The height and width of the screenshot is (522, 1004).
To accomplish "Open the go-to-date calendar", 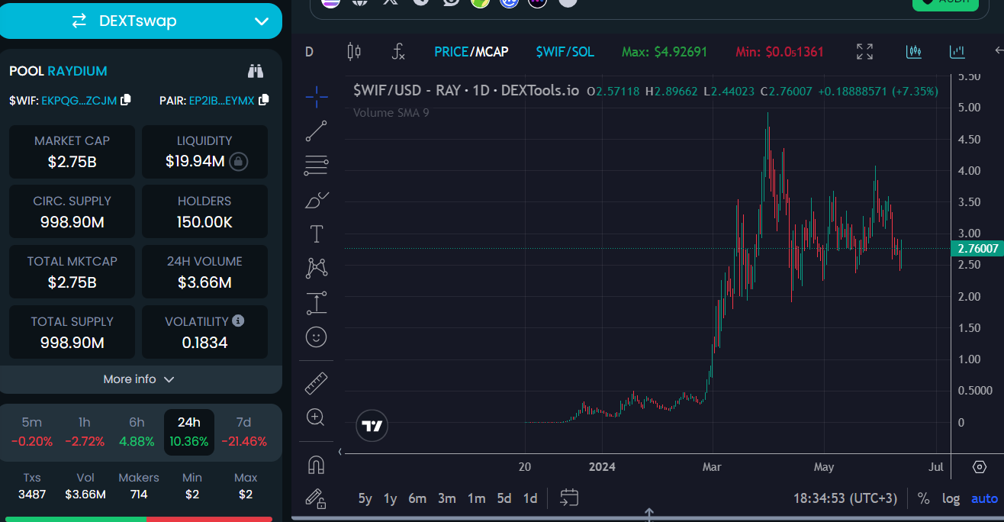I will click(569, 498).
